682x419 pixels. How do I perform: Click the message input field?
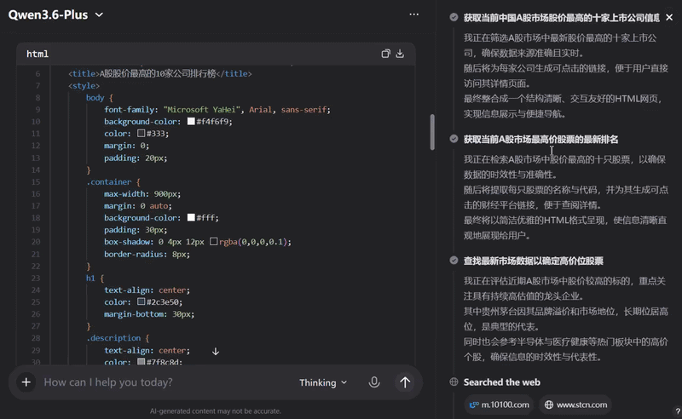[x=162, y=382]
